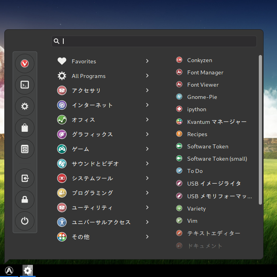The width and height of the screenshot is (277, 277).
Task: Open file manager cabinet shortcut
Action: coord(25,149)
